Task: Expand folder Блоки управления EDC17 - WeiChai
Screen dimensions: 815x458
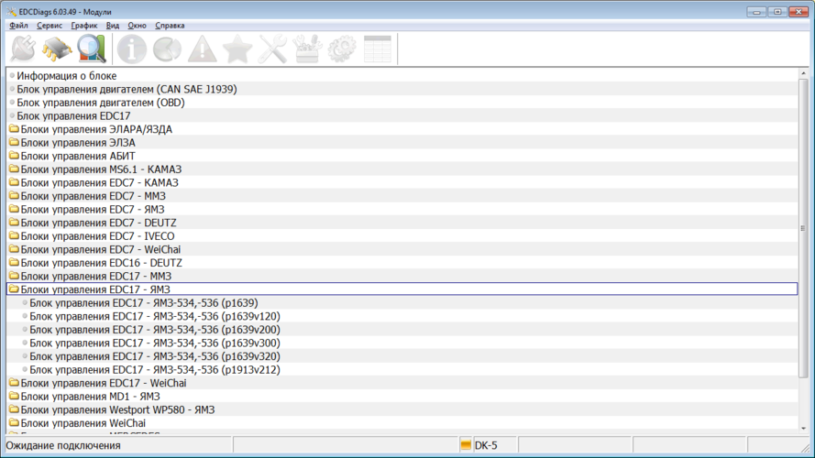Action: (x=402, y=383)
